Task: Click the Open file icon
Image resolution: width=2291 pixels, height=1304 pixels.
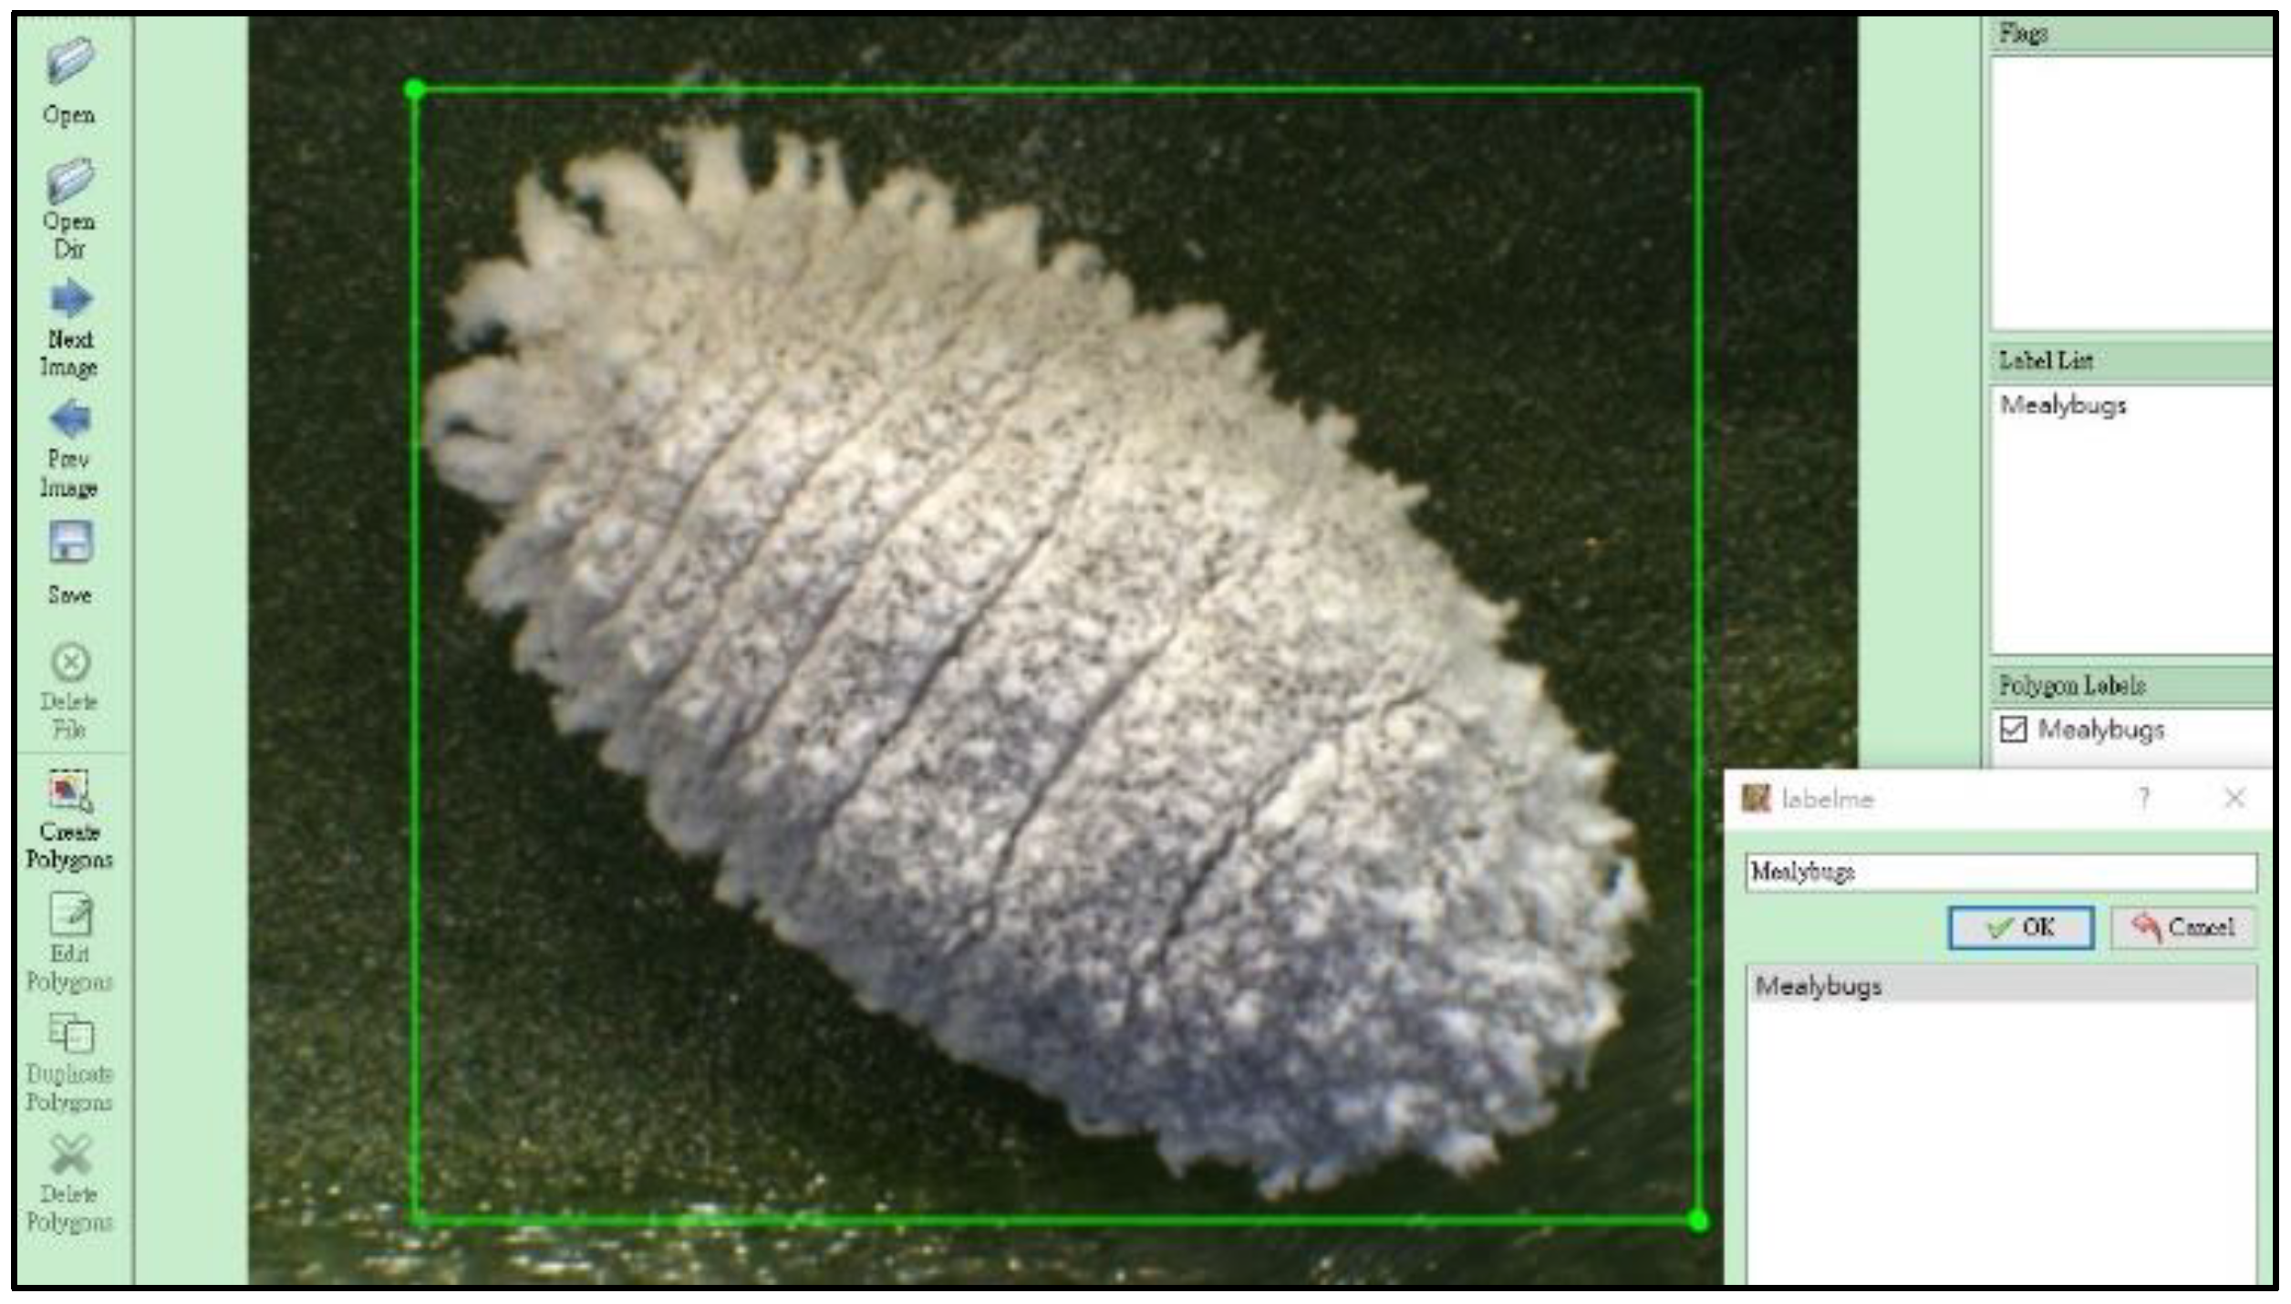Action: (x=69, y=60)
